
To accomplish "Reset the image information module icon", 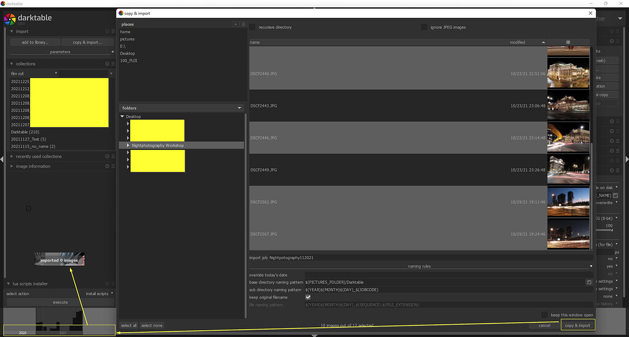I will (107, 166).
